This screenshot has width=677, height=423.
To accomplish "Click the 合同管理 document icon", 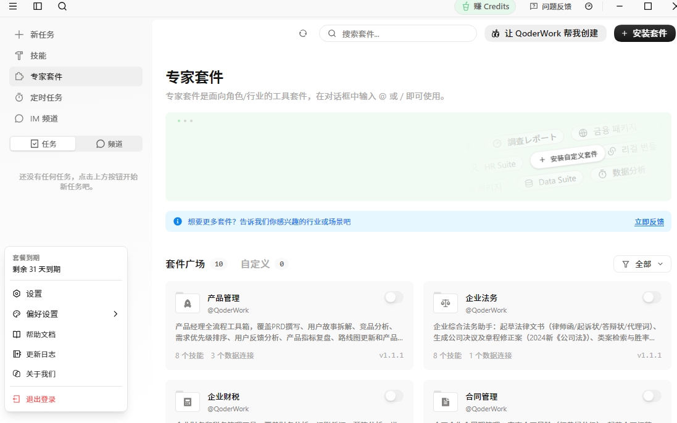I will [445, 402].
